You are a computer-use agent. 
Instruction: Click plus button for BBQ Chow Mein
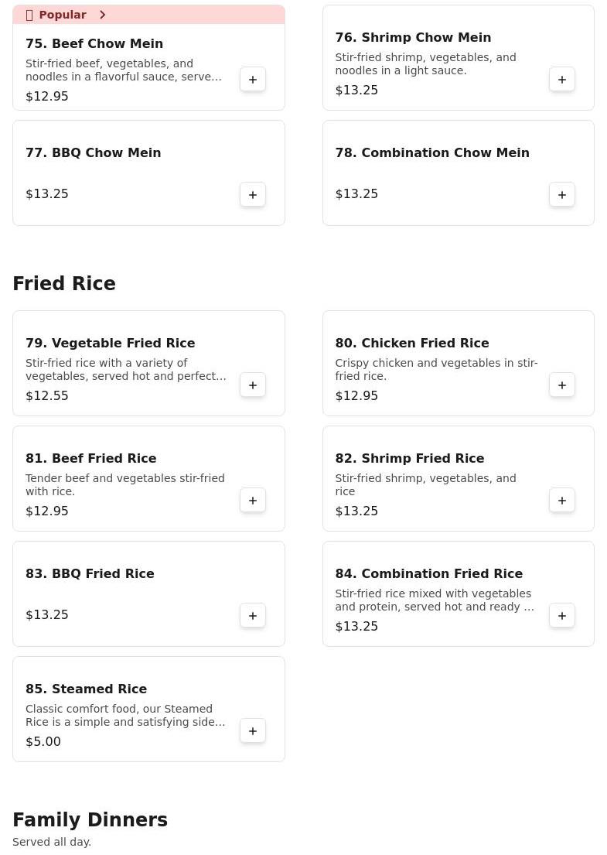253,195
